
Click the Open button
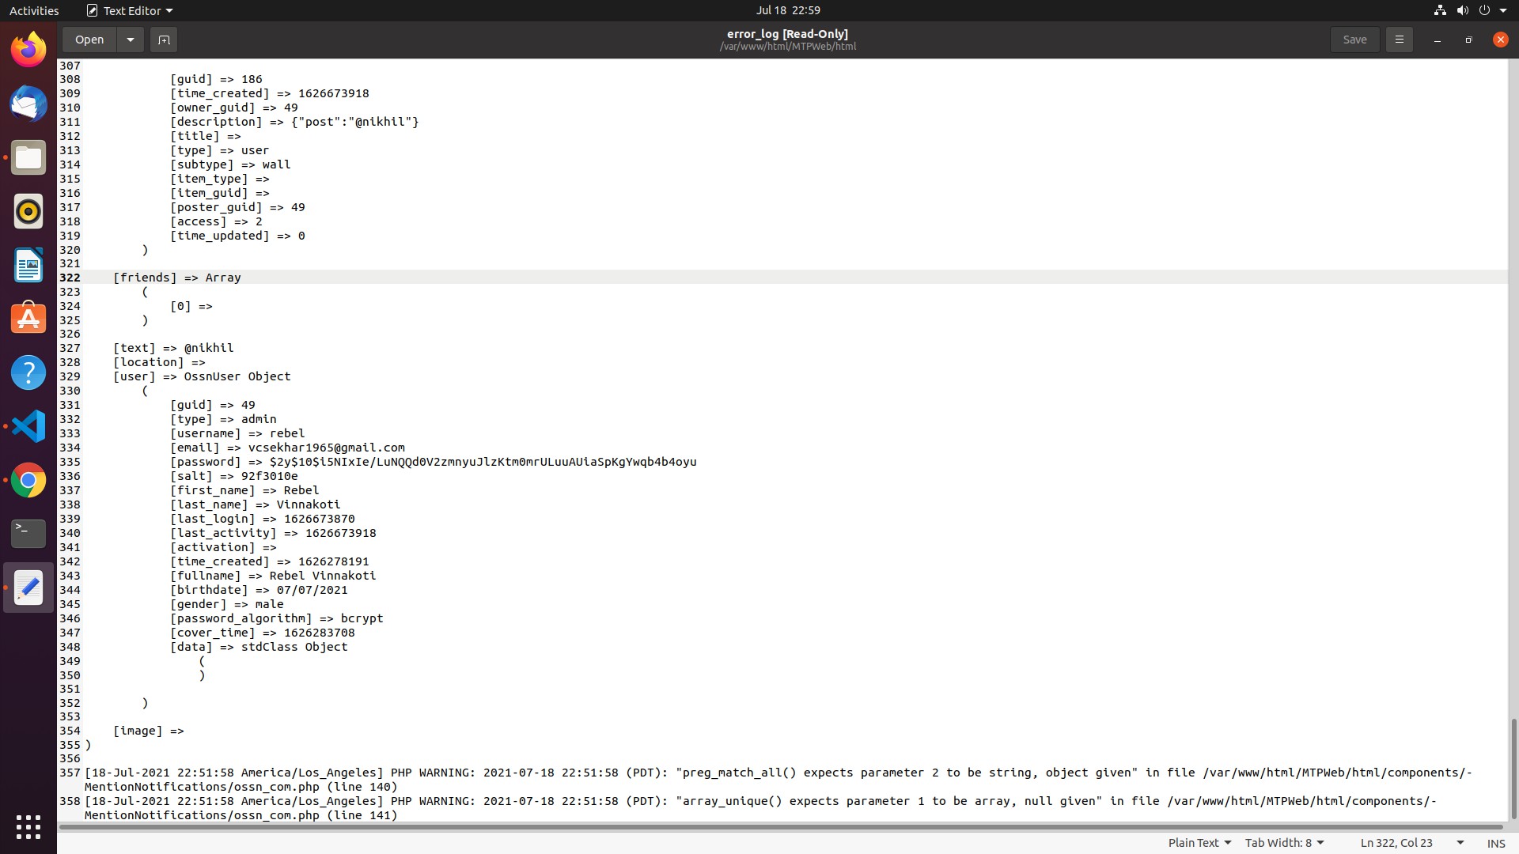pos(89,40)
